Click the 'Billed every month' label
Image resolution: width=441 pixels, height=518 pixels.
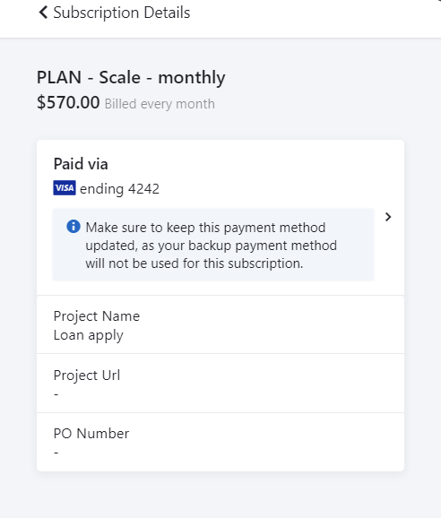coord(160,104)
